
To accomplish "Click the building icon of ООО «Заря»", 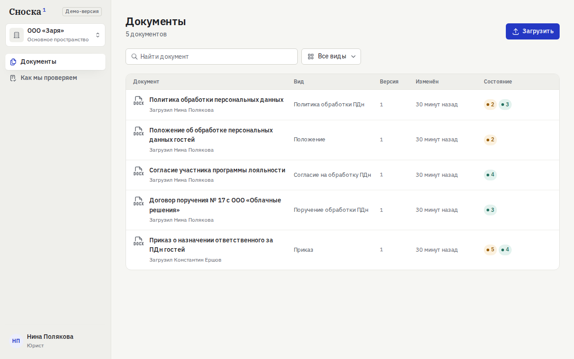I will tap(17, 35).
